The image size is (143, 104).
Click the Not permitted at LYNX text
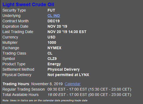tap(68, 75)
